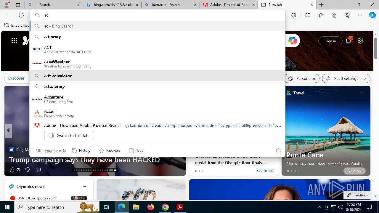Open Olympics news card more options
This screenshot has width=379, height=213.
(84, 186)
